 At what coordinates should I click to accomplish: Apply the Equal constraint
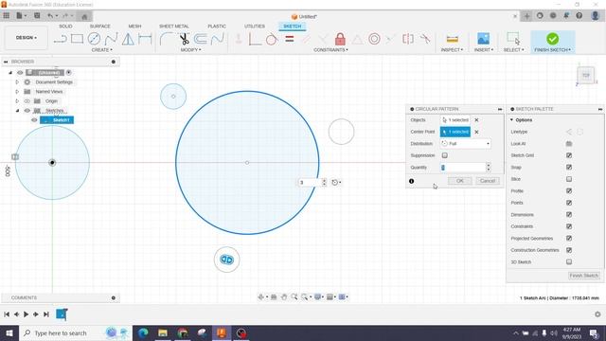(x=290, y=39)
